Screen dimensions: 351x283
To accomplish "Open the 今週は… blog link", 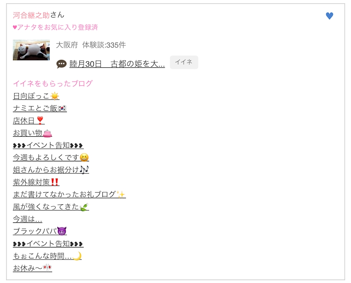I will click(28, 219).
